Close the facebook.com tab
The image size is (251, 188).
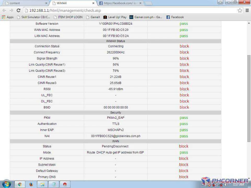coord(140,3)
